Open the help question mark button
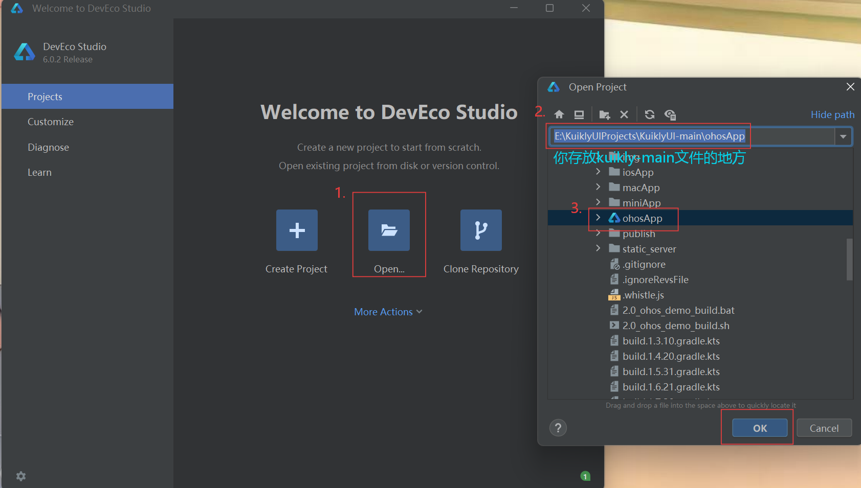This screenshot has height=488, width=861. pos(558,428)
